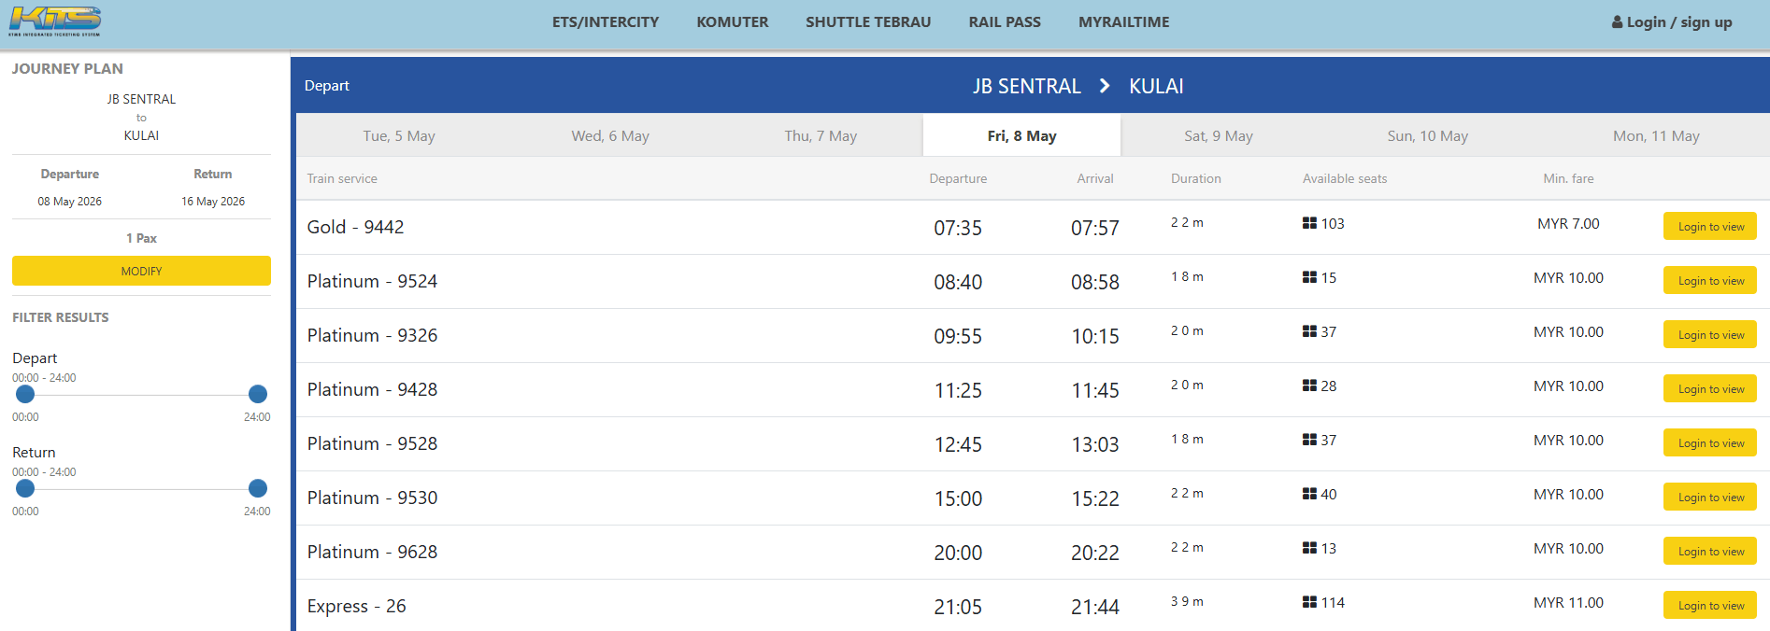Click return date 16 May 2026
The image size is (1770, 631).
click(x=213, y=202)
